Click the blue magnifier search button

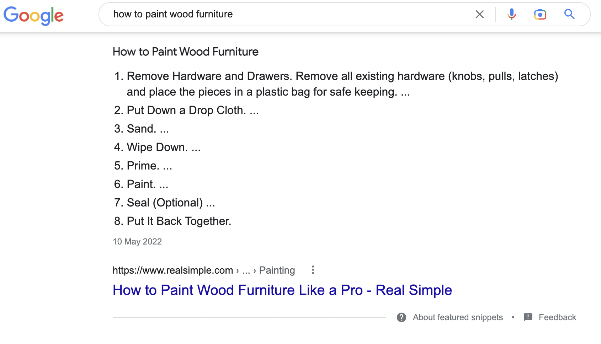tap(569, 14)
